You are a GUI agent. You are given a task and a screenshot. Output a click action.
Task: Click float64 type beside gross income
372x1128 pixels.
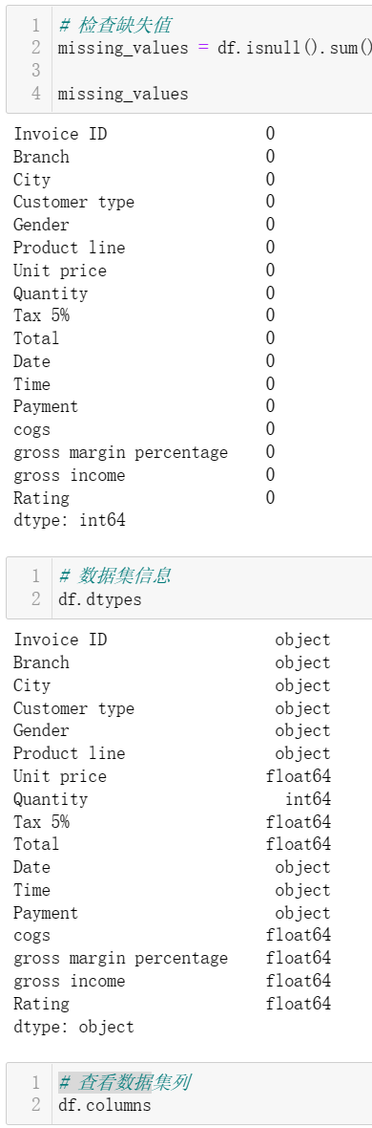298,981
